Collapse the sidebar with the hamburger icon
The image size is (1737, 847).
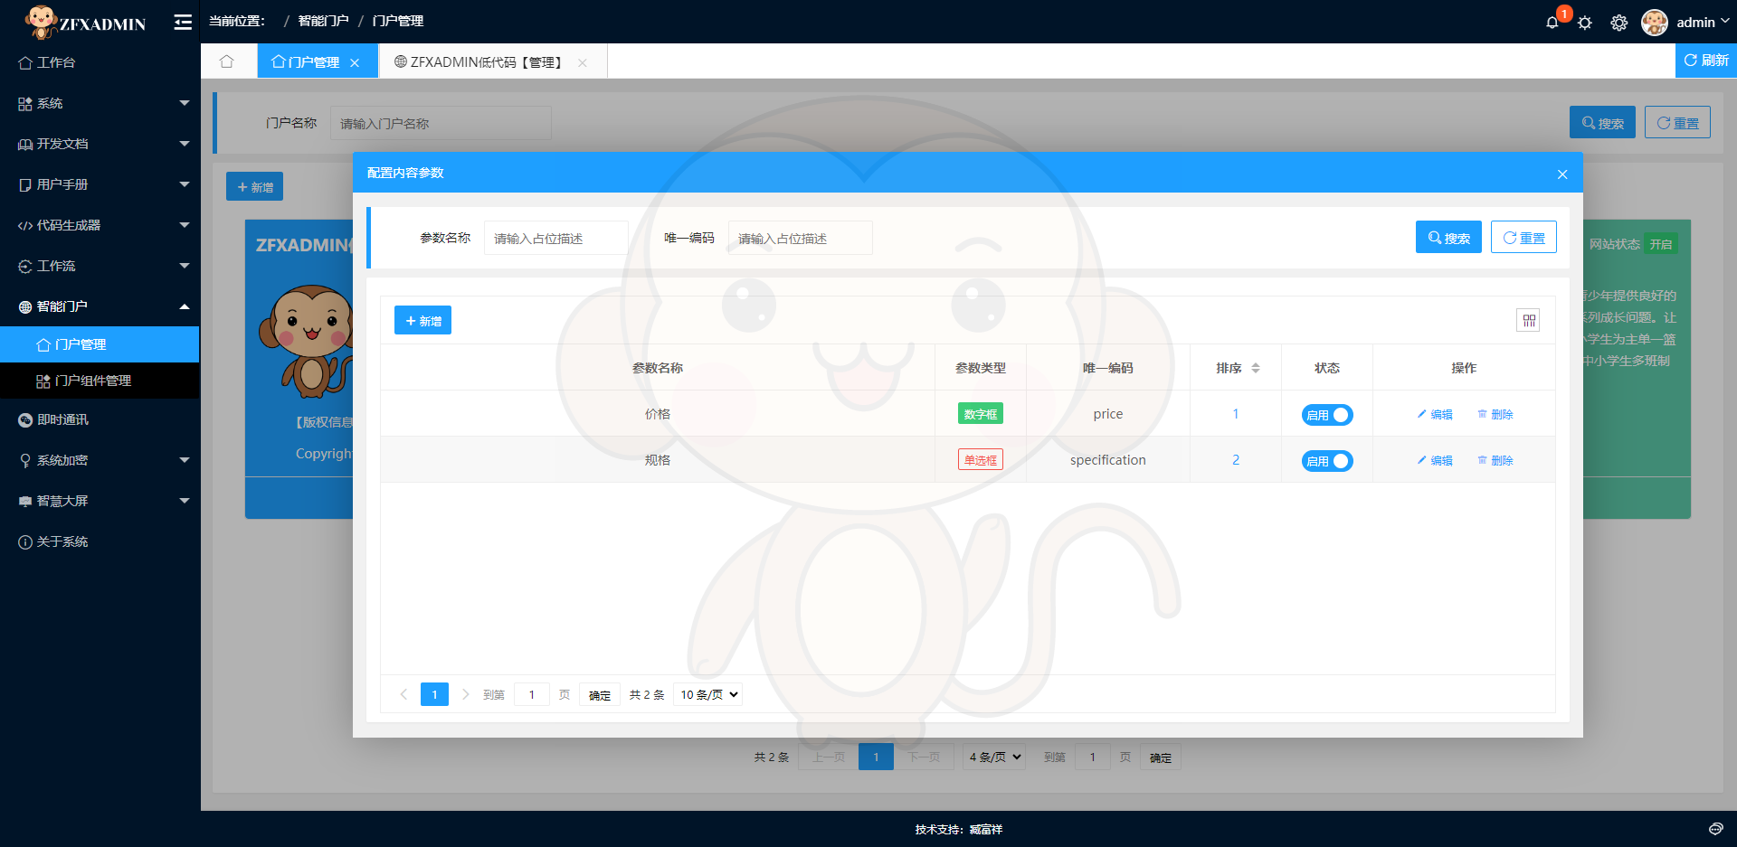point(183,22)
